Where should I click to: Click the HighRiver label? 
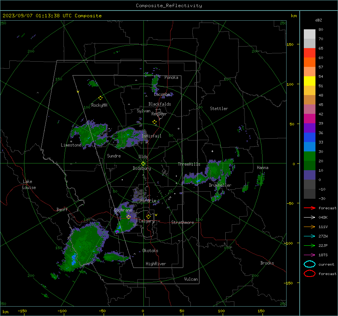click(156, 264)
